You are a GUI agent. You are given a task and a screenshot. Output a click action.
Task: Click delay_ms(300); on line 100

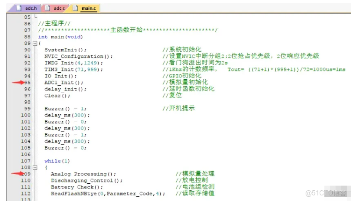(x=67, y=115)
